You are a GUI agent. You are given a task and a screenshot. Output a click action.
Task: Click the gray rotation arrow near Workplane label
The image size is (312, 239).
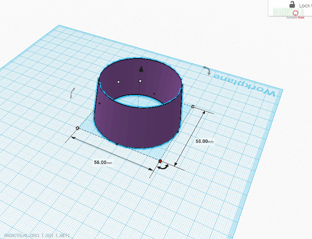pyautogui.click(x=207, y=71)
